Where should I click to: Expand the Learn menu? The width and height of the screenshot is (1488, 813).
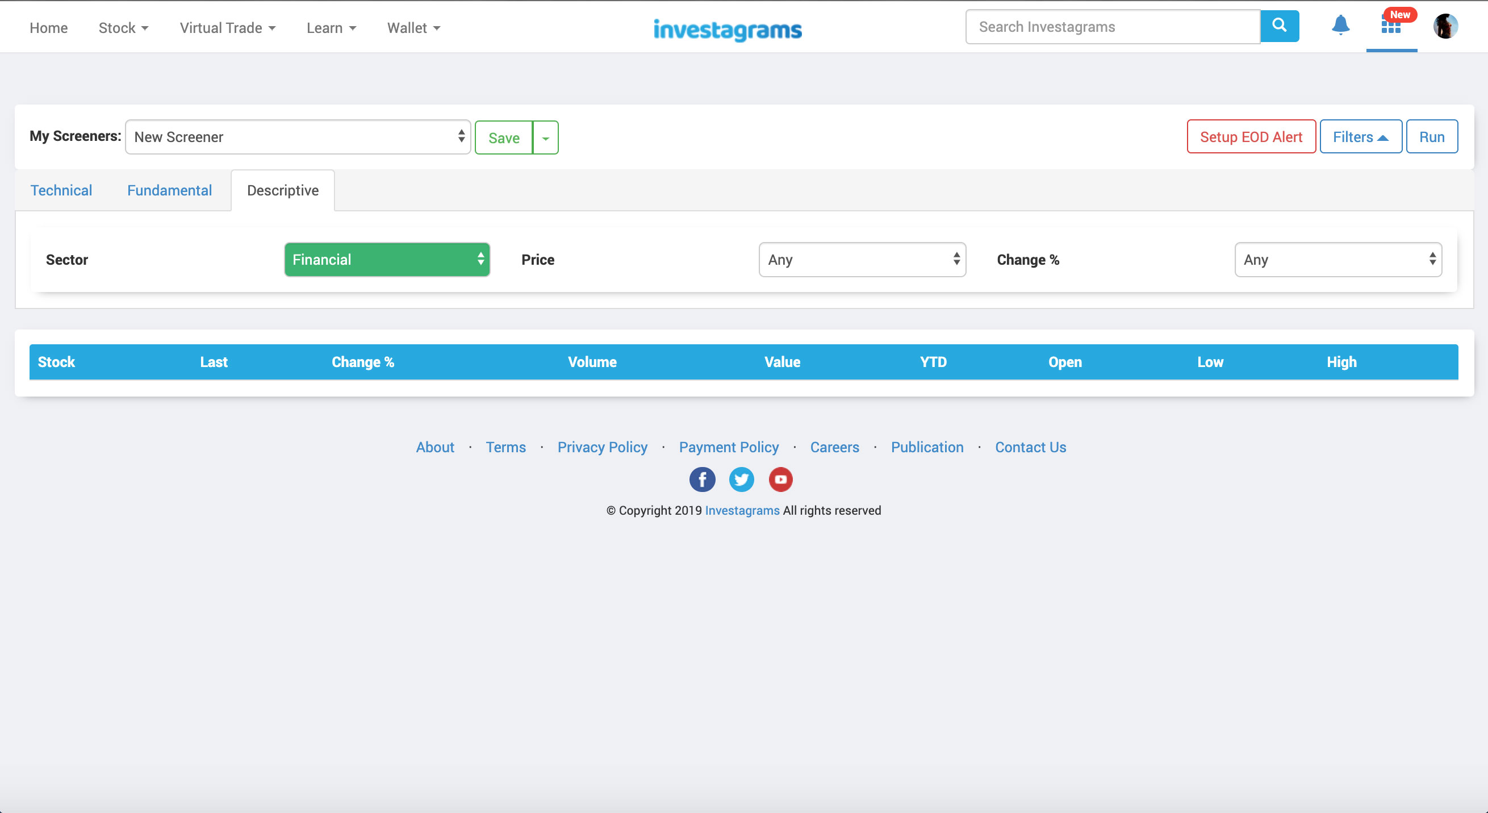click(x=332, y=28)
